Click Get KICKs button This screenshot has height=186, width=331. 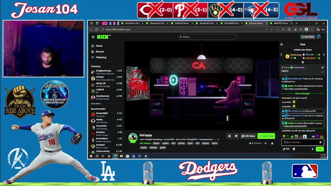(307, 37)
